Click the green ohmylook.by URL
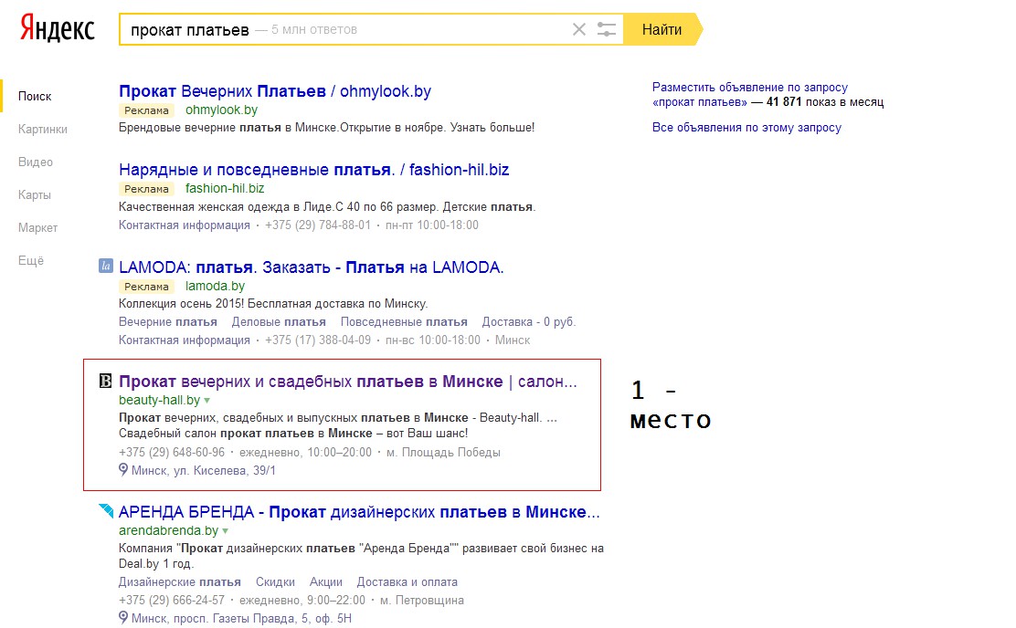Viewport: 1016px width, 628px height. tap(222, 110)
